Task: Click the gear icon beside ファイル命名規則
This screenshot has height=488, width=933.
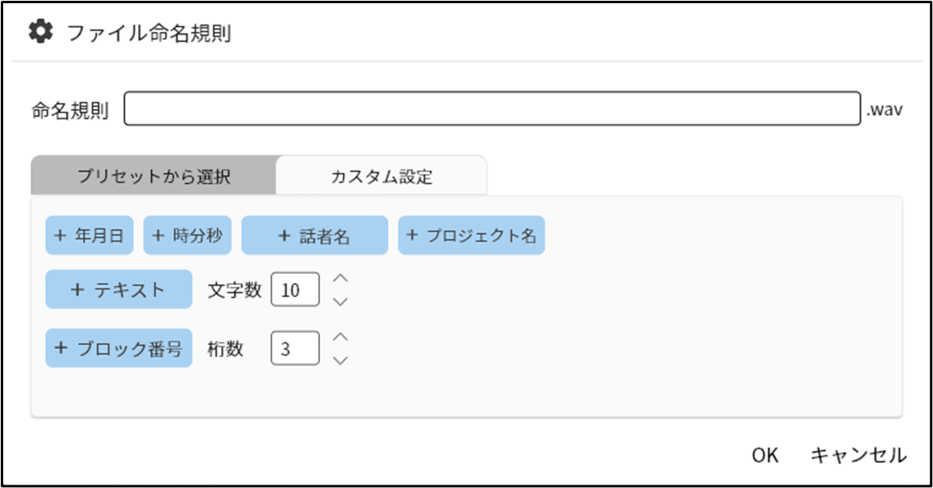Action: [41, 31]
